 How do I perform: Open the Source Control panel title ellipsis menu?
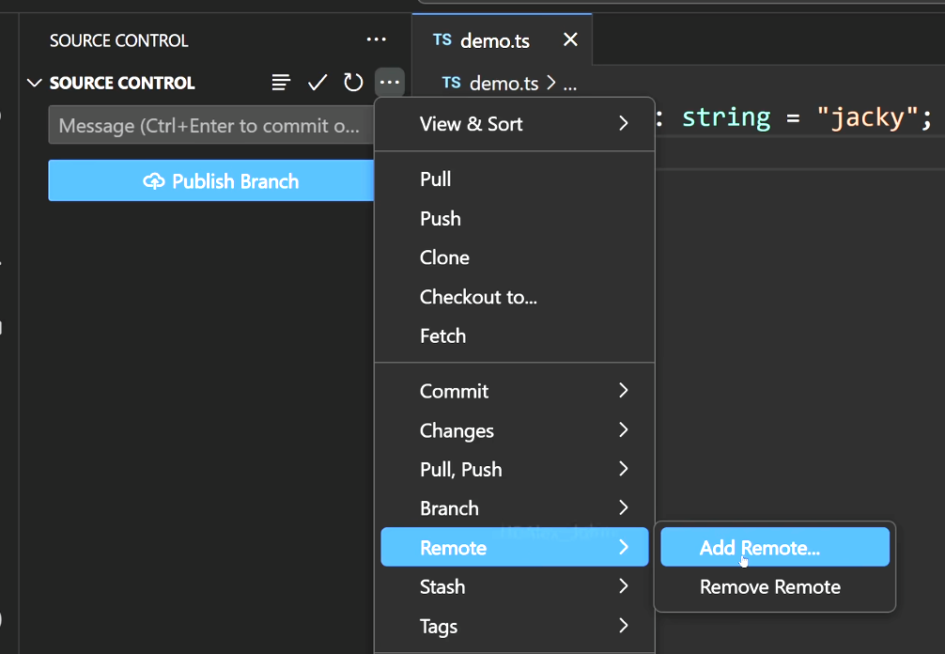coord(376,39)
